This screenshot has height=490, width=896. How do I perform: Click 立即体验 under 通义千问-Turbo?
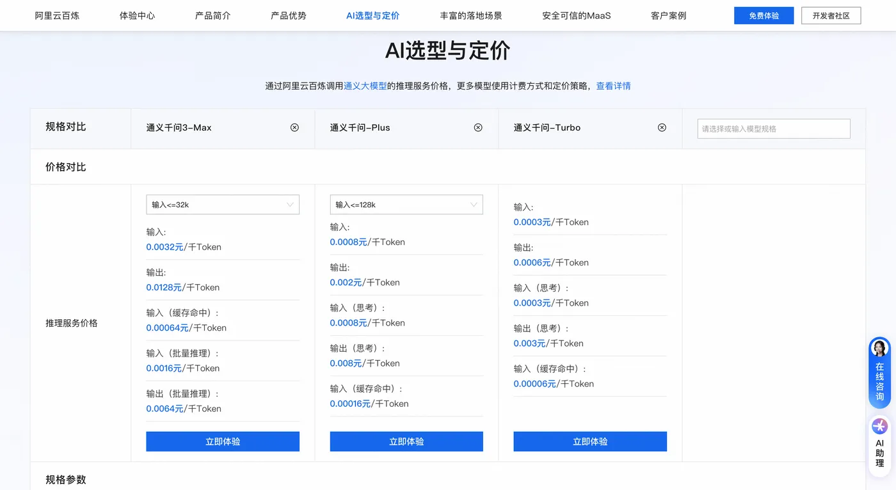click(590, 441)
